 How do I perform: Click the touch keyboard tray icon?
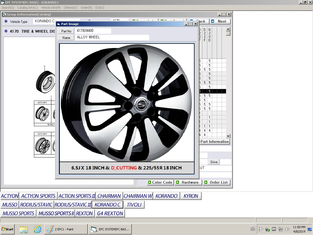[253, 229]
